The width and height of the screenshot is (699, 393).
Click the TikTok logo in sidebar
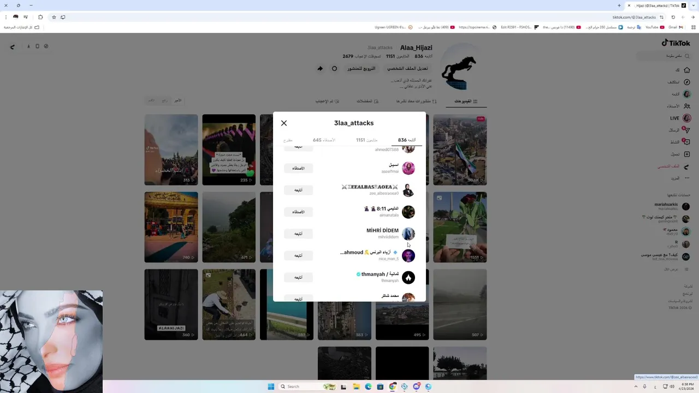coord(676,43)
